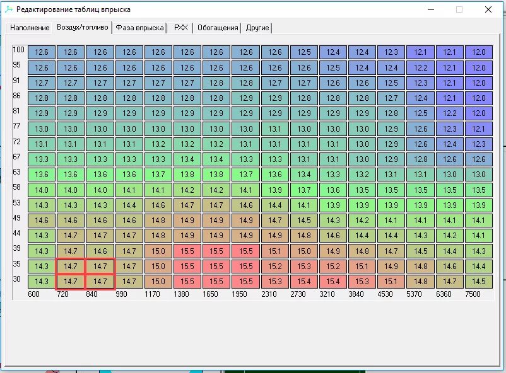Select cell at row 30, column 7500
506x373 pixels.
[x=479, y=282]
